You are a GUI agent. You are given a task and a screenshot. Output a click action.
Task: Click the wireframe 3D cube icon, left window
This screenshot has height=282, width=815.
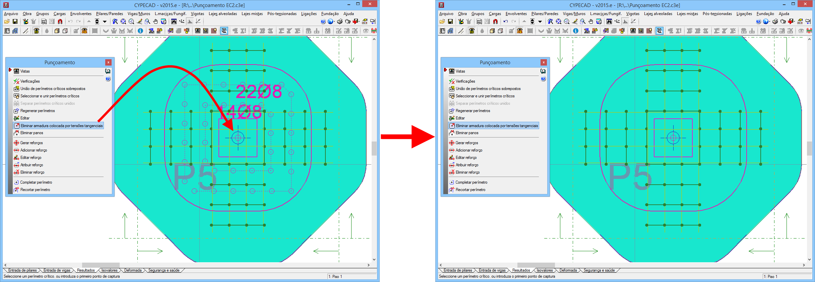coord(65,31)
